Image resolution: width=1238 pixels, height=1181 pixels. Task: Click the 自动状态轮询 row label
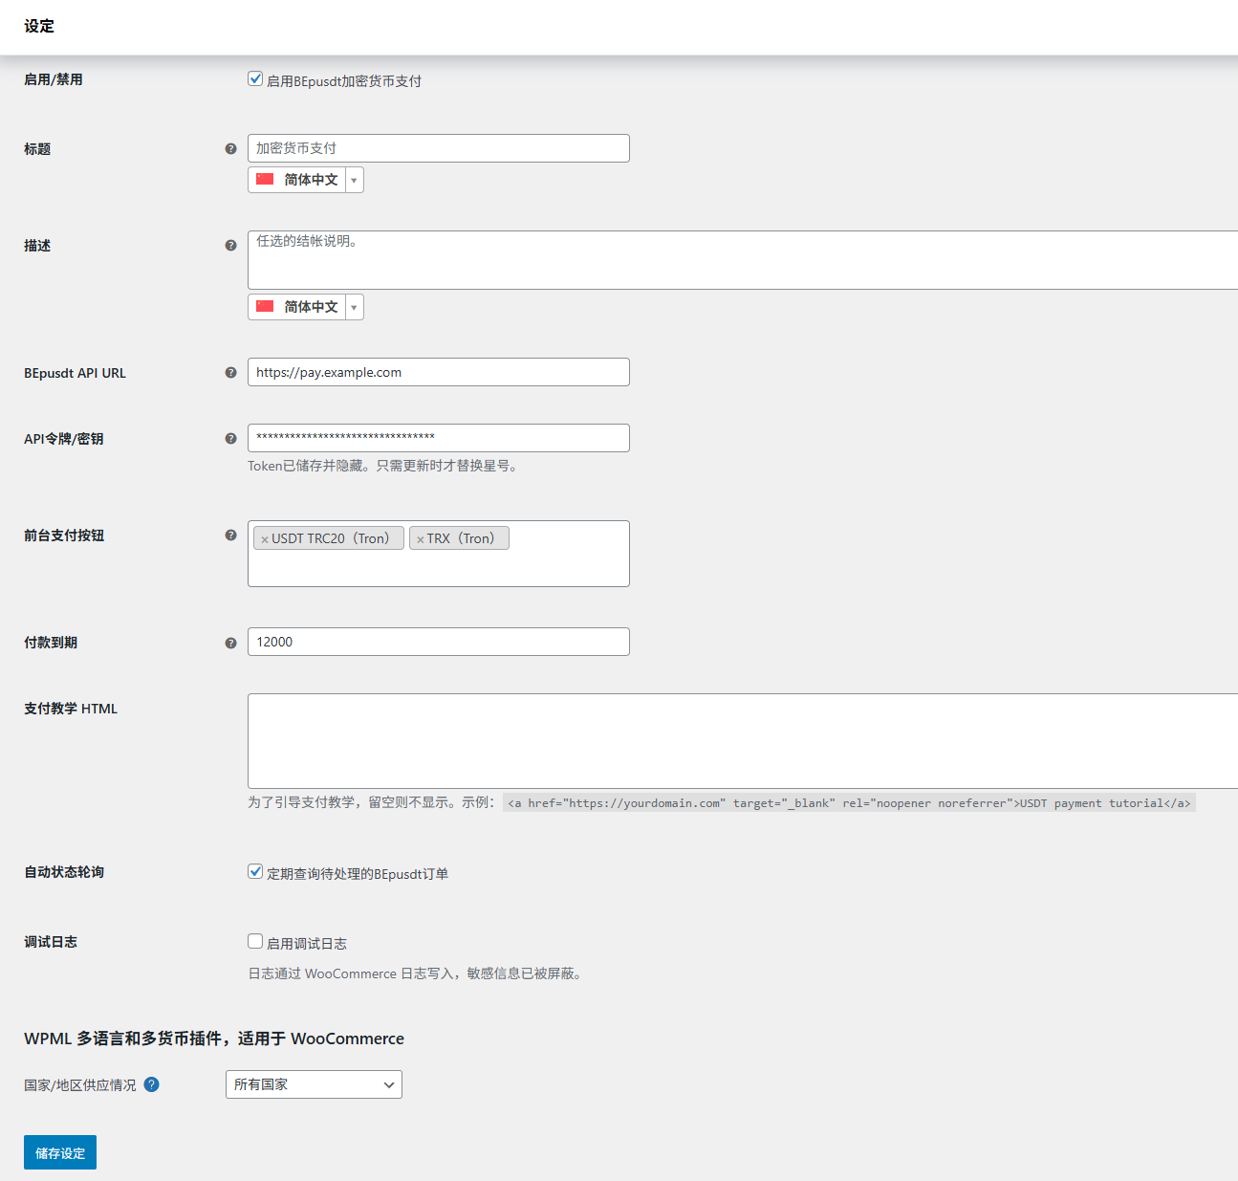point(64,872)
